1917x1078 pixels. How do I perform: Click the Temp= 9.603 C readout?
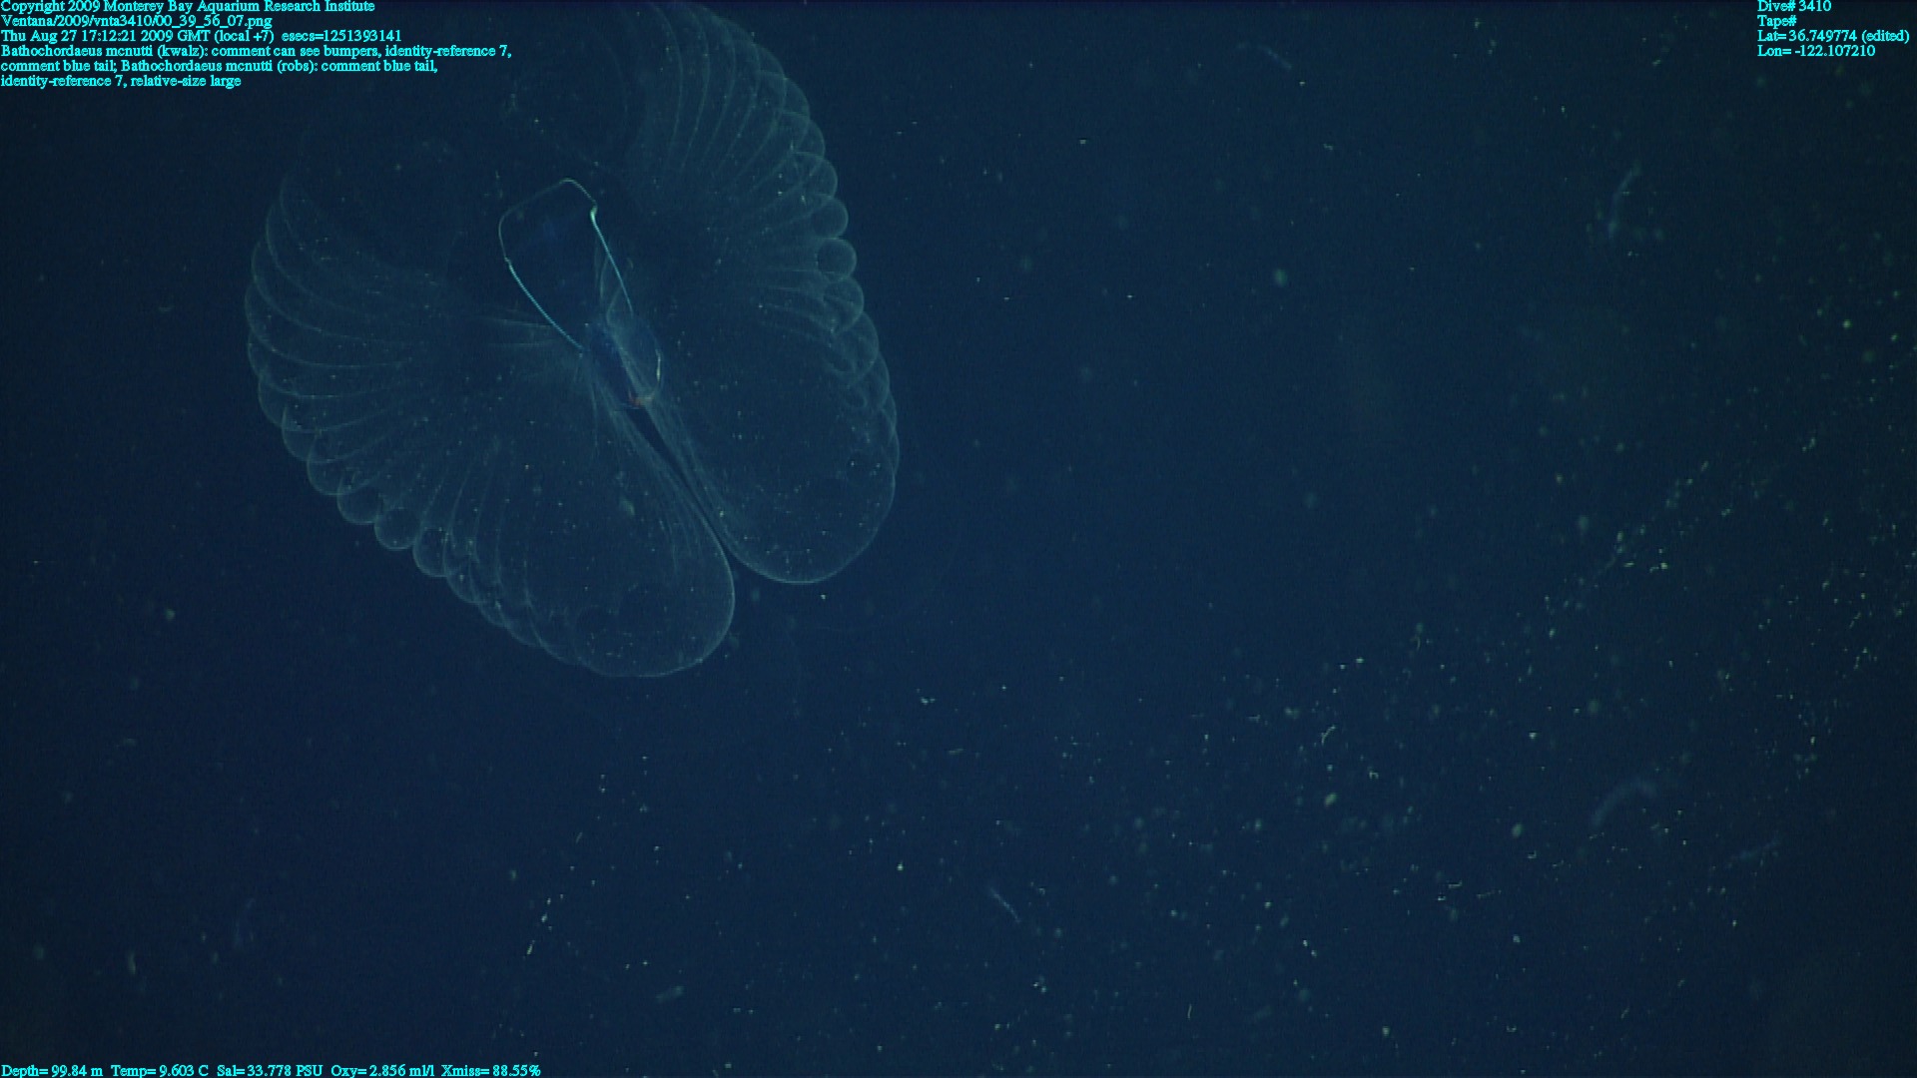160,1070
